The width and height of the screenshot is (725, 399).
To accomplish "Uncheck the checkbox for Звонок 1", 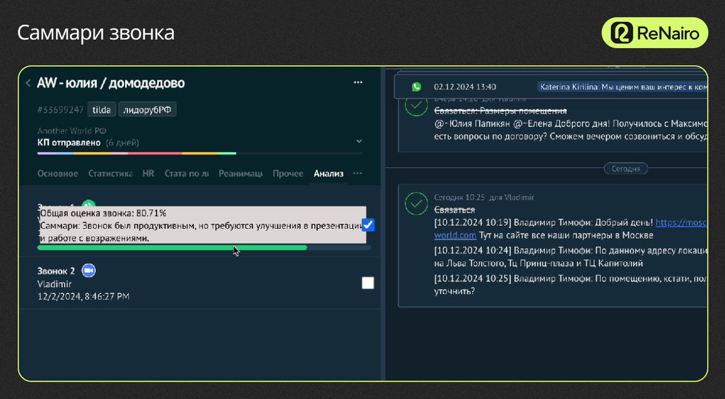I will pos(368,225).
